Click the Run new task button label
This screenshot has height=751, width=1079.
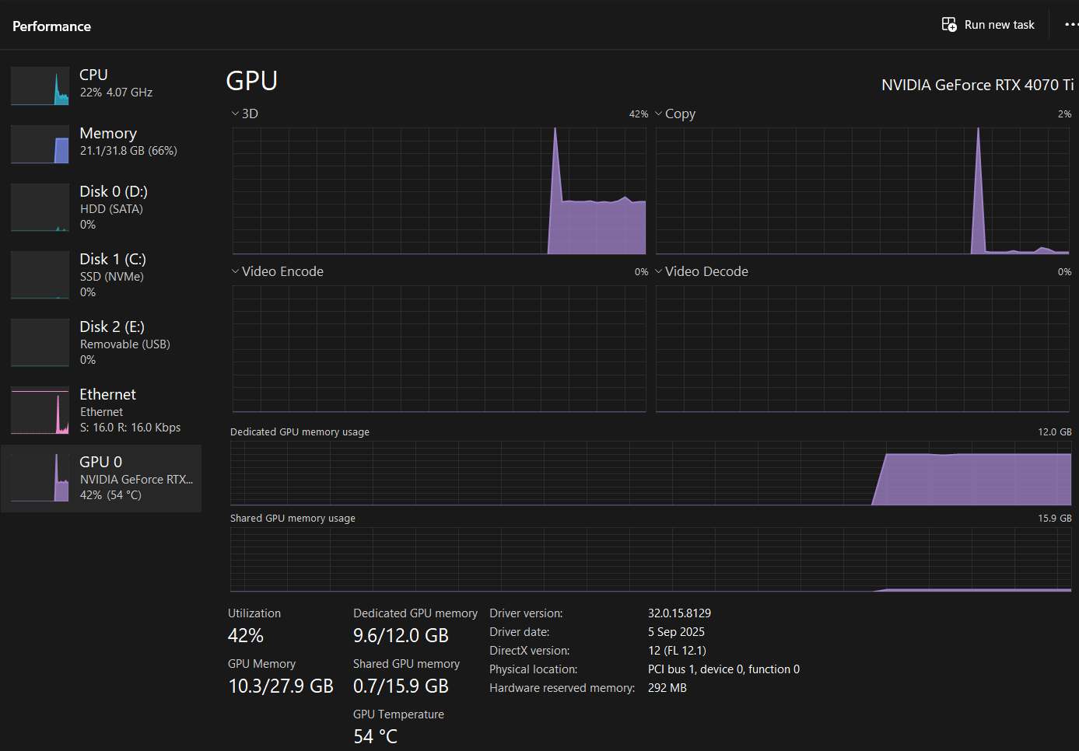point(999,25)
